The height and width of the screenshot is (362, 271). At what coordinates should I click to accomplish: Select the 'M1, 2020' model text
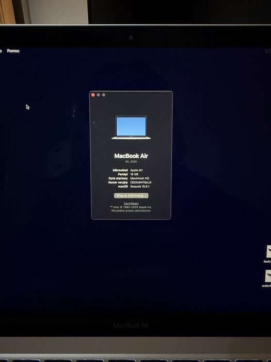pyautogui.click(x=131, y=161)
